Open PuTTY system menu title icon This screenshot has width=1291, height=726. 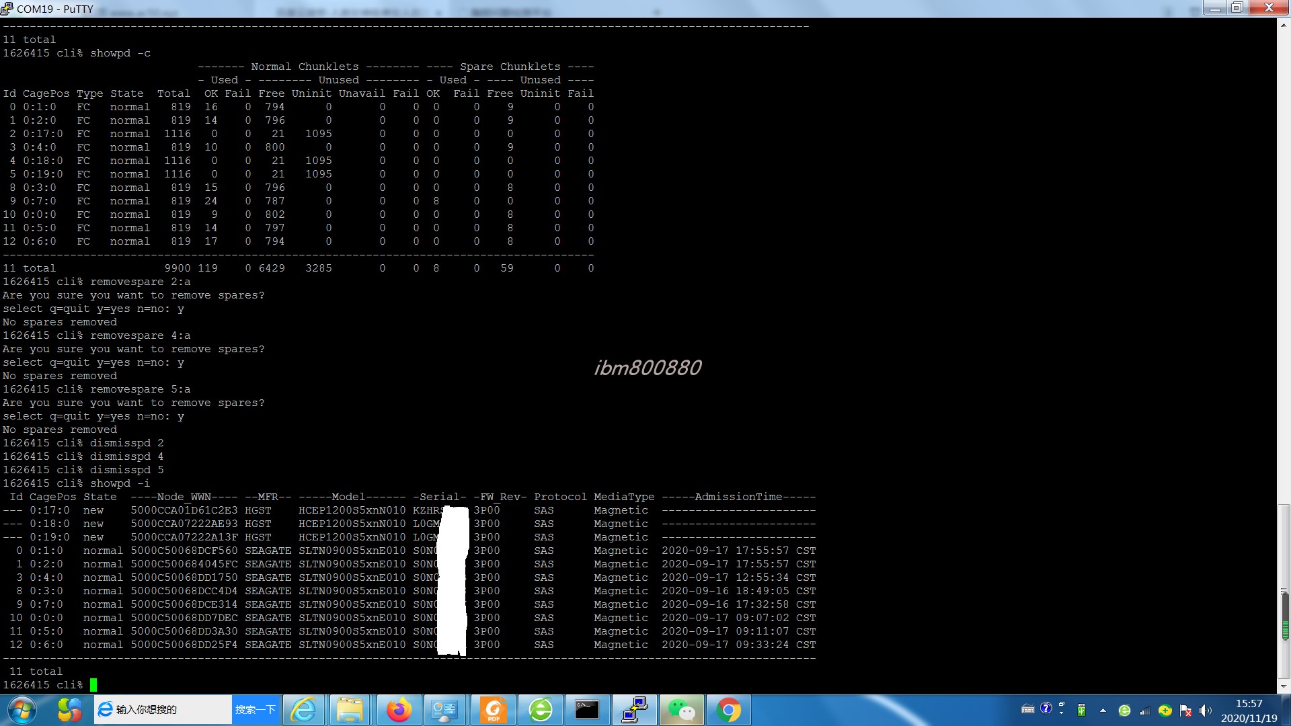[x=7, y=9]
